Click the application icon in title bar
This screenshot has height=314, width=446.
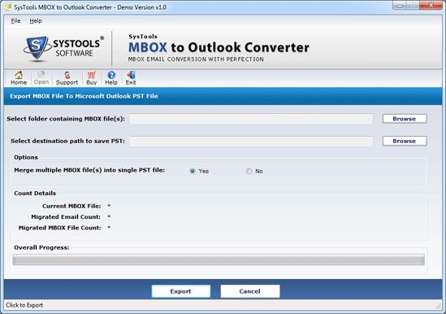[x=8, y=7]
